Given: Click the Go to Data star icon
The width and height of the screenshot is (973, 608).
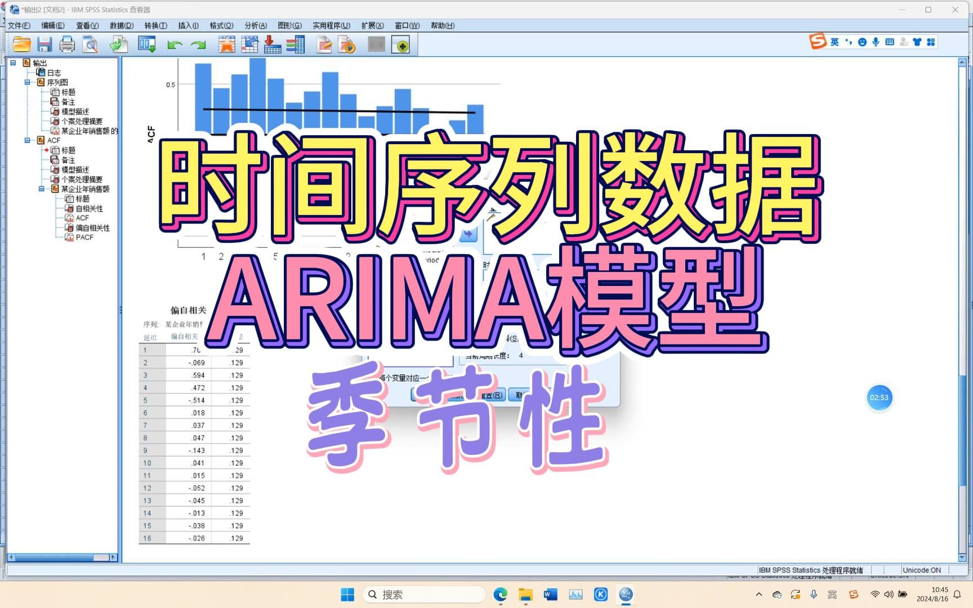Looking at the screenshot, I should click(227, 44).
